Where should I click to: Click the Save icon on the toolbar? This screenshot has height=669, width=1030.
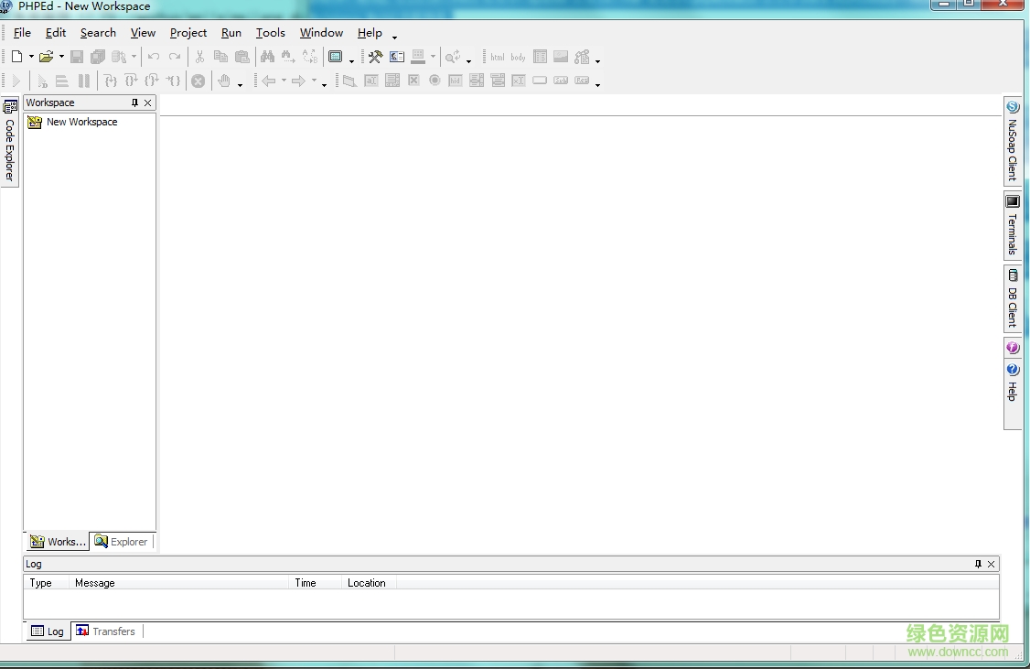(x=77, y=56)
